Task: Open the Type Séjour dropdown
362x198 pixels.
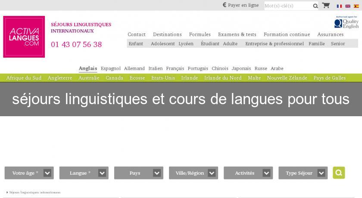Action: [303, 173]
